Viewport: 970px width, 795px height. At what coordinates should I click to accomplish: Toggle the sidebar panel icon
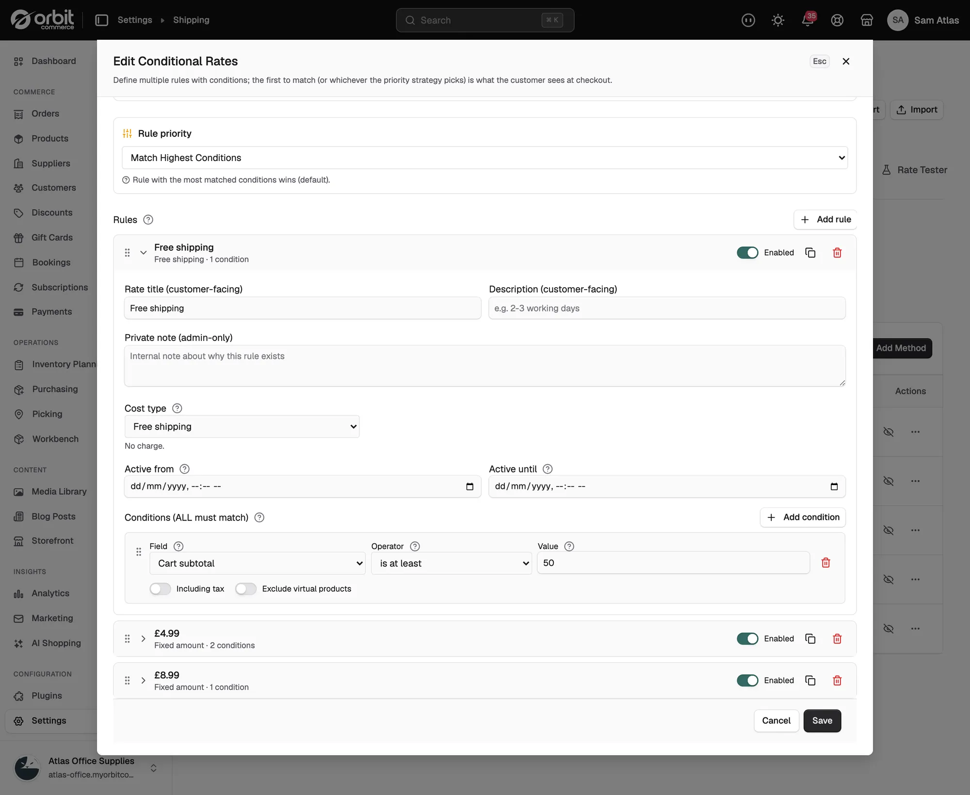(x=101, y=20)
